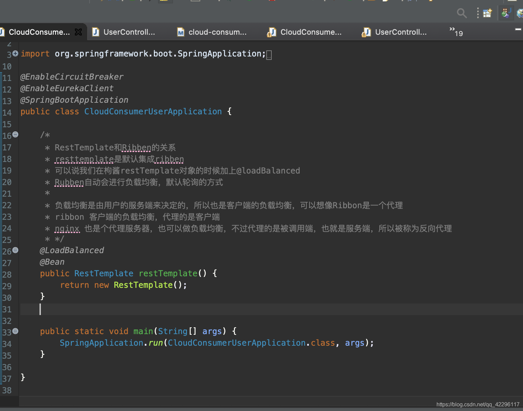Click the underlined word 'nginx' in the comment
This screenshot has height=411, width=523.
point(67,229)
